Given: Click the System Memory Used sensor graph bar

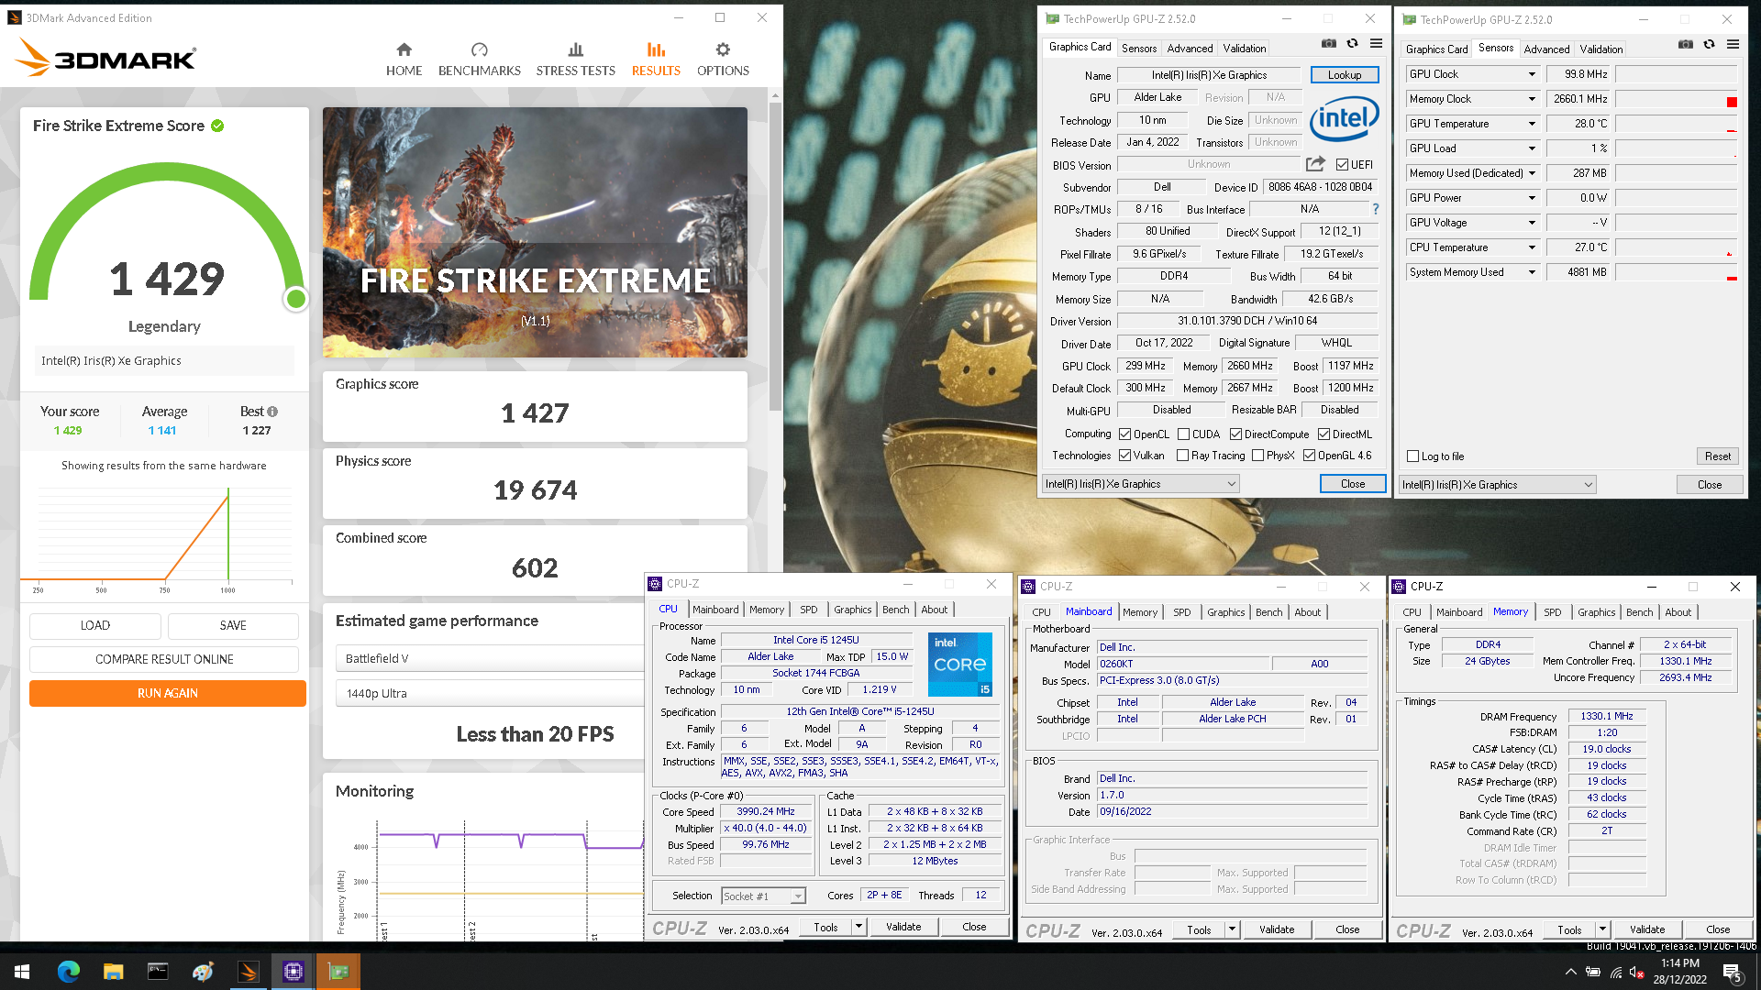Looking at the screenshot, I should click(x=1677, y=272).
